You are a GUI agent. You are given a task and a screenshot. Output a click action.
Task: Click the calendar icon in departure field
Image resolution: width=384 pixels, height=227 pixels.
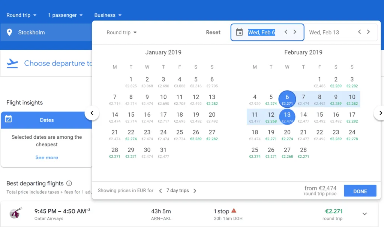pyautogui.click(x=239, y=32)
